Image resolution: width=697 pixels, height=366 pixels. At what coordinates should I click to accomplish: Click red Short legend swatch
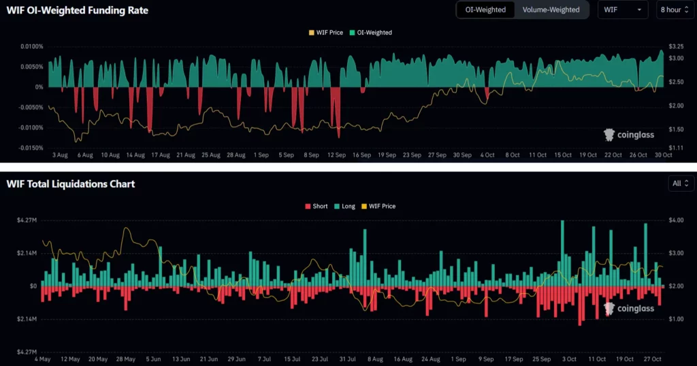308,206
